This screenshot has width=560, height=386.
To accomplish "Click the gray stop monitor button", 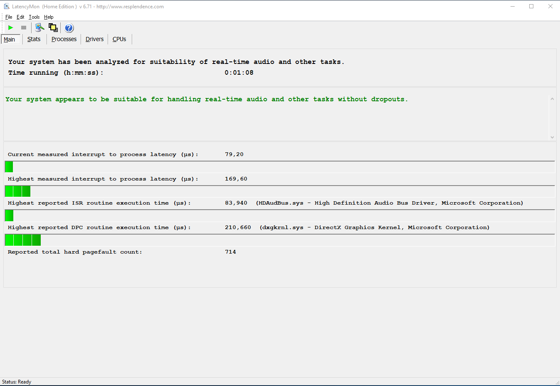I will click(x=24, y=28).
